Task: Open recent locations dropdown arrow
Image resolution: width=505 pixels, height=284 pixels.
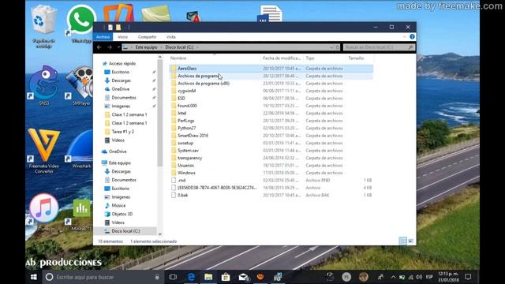Action: (118, 47)
